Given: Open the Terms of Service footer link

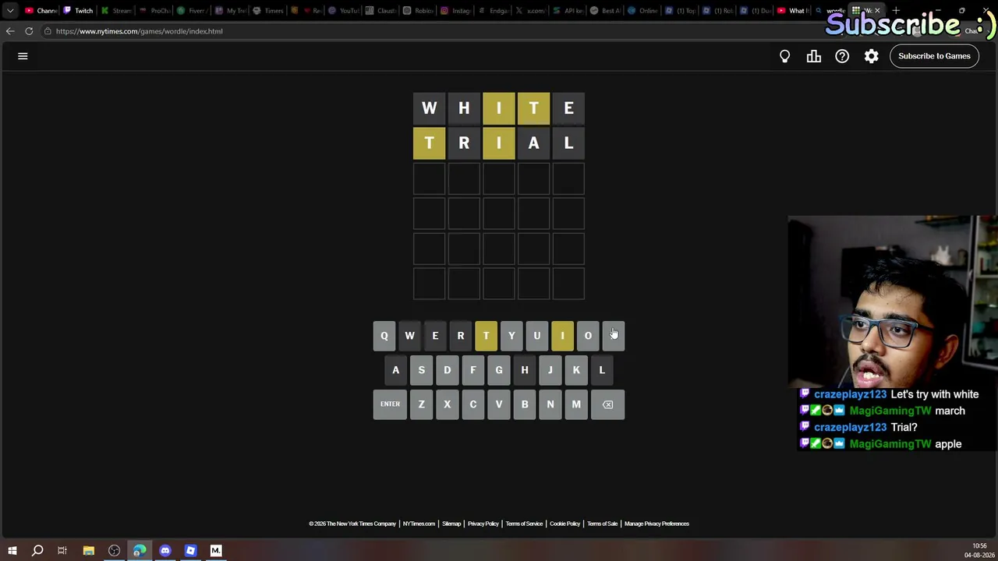Looking at the screenshot, I should [524, 524].
